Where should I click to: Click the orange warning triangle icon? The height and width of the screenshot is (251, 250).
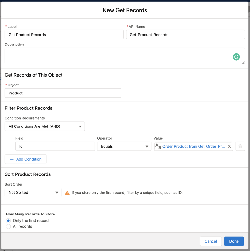(67, 193)
